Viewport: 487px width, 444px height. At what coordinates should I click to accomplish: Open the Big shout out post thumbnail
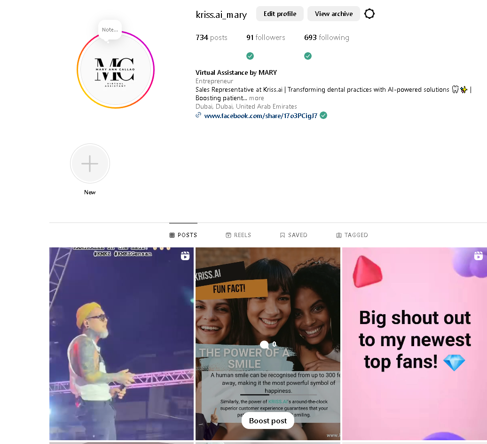(x=414, y=344)
